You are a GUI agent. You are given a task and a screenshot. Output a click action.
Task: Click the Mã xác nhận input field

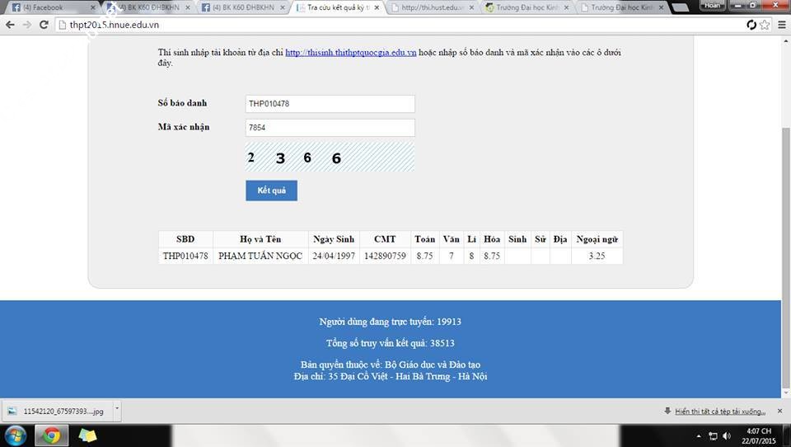click(330, 128)
